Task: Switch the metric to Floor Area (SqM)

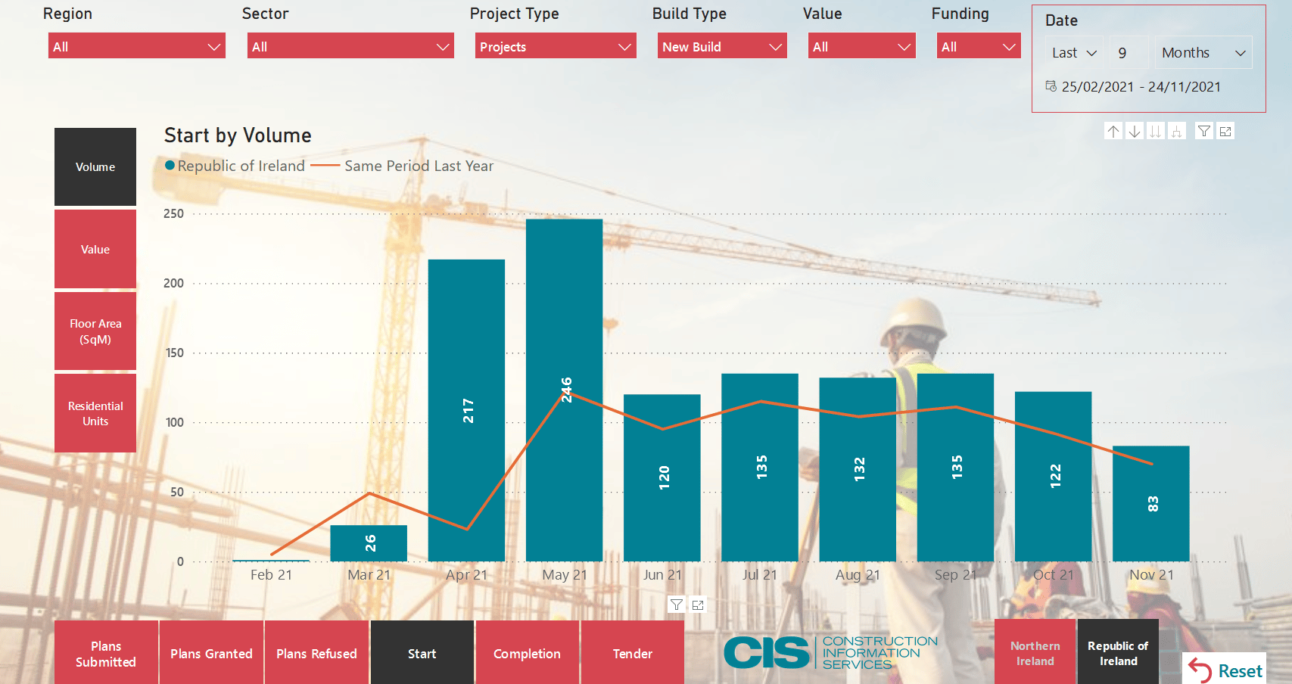Action: (x=95, y=331)
